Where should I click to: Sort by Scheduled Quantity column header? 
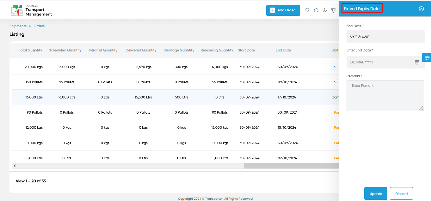(x=65, y=50)
